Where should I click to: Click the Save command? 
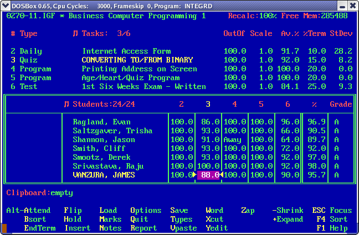(179, 210)
